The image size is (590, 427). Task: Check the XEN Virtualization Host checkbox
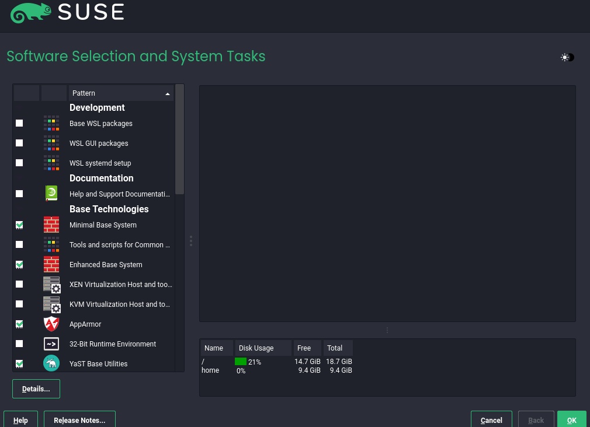[19, 284]
